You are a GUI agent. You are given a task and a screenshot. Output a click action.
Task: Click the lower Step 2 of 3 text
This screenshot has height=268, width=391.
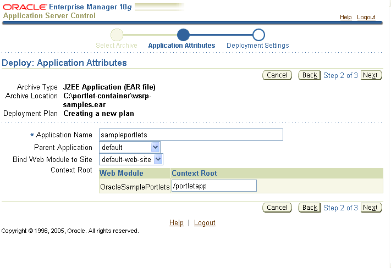pyautogui.click(x=340, y=208)
